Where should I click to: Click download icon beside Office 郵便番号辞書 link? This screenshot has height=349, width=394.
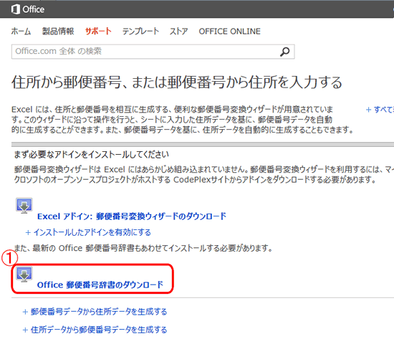[24, 274]
